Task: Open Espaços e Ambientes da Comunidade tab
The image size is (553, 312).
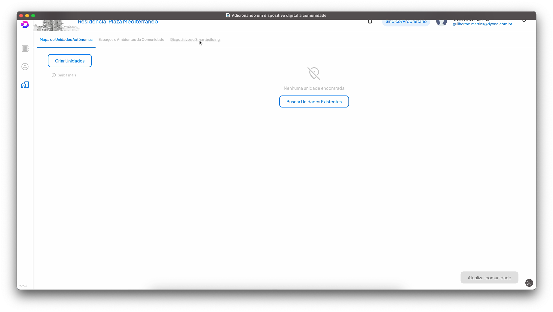Action: pos(131,40)
